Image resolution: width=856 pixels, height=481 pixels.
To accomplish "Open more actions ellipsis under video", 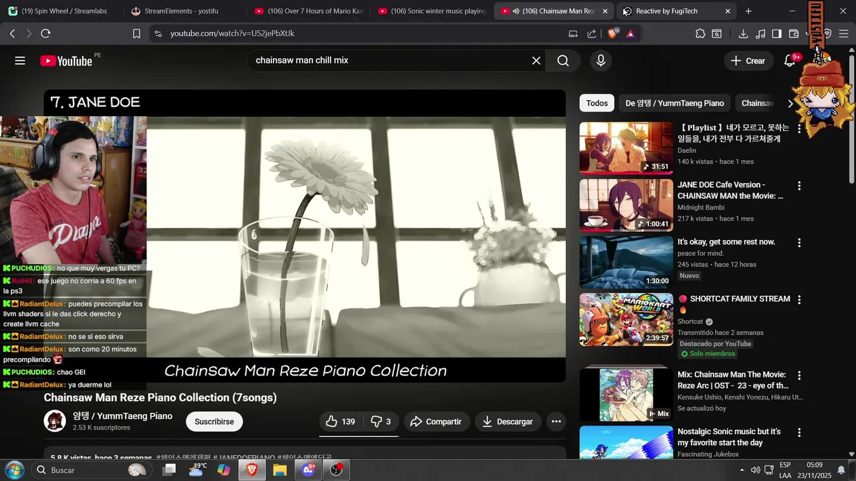I will pyautogui.click(x=556, y=422).
